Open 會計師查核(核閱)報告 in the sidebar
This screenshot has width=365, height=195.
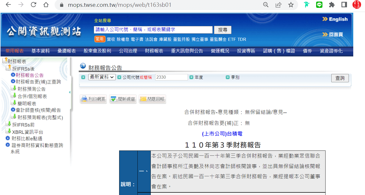click(38, 110)
